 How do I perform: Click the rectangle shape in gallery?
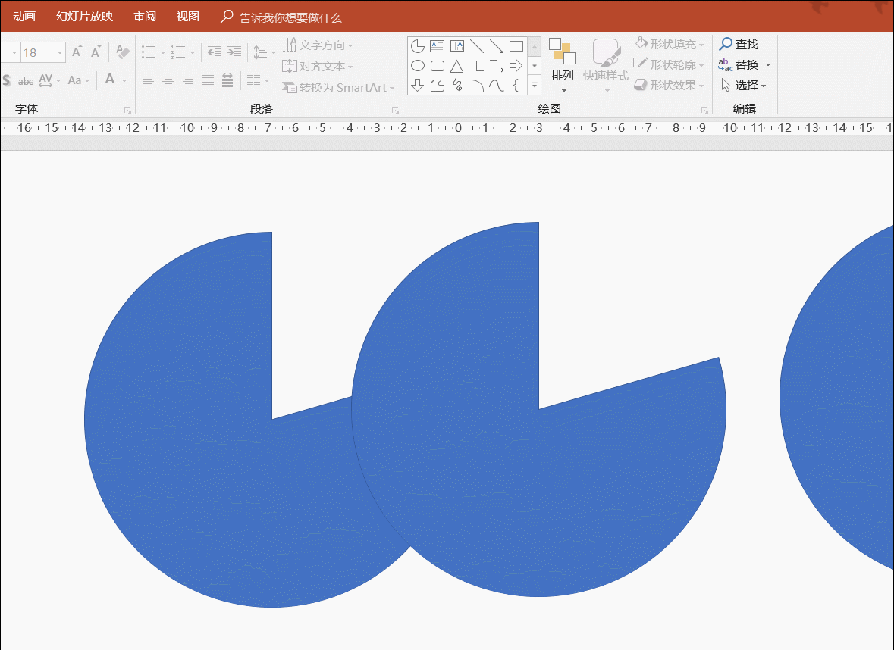[516, 46]
